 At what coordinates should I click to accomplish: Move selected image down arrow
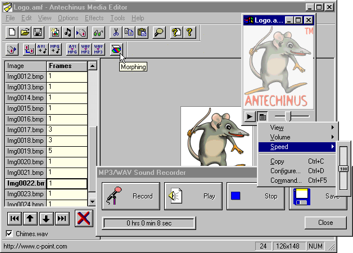tap(47, 218)
